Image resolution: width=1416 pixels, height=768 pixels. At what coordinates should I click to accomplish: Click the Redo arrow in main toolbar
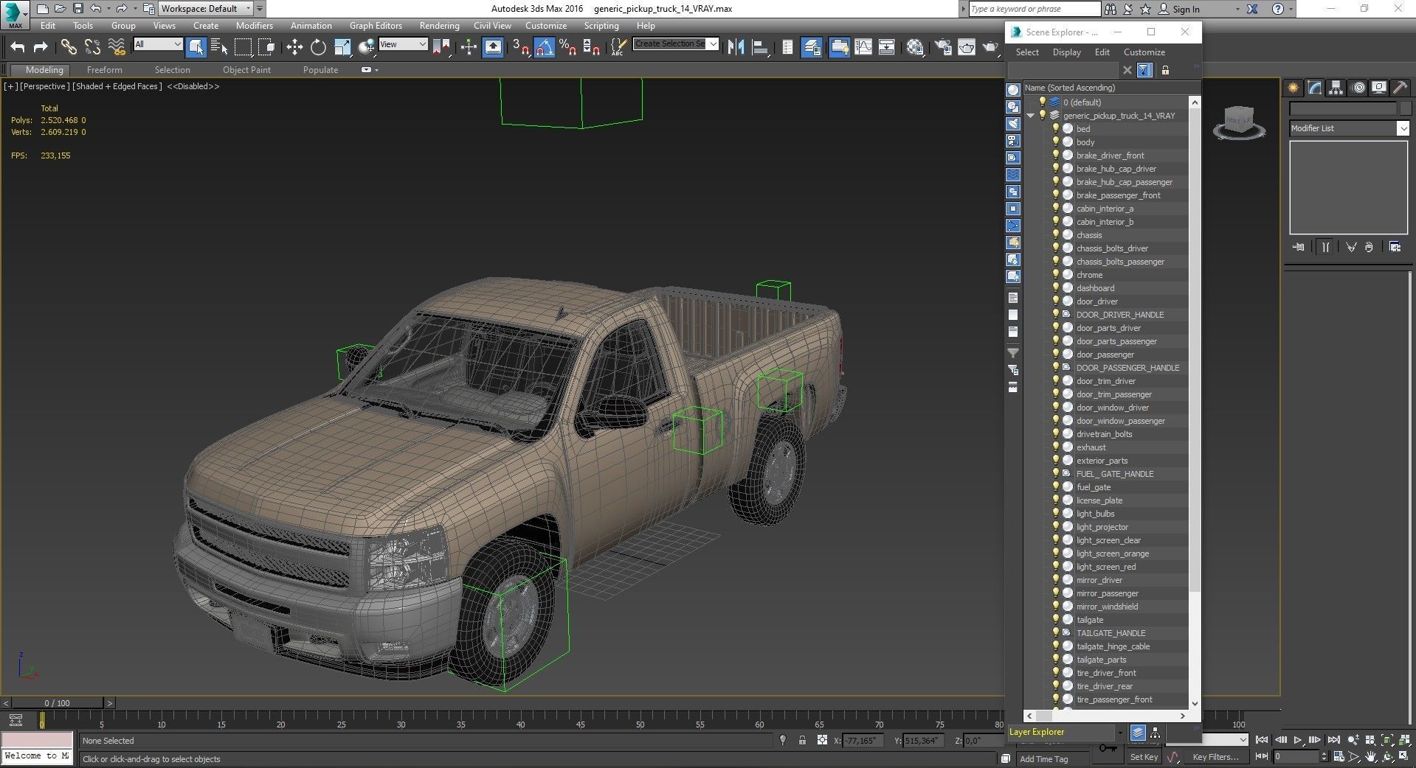[41, 47]
